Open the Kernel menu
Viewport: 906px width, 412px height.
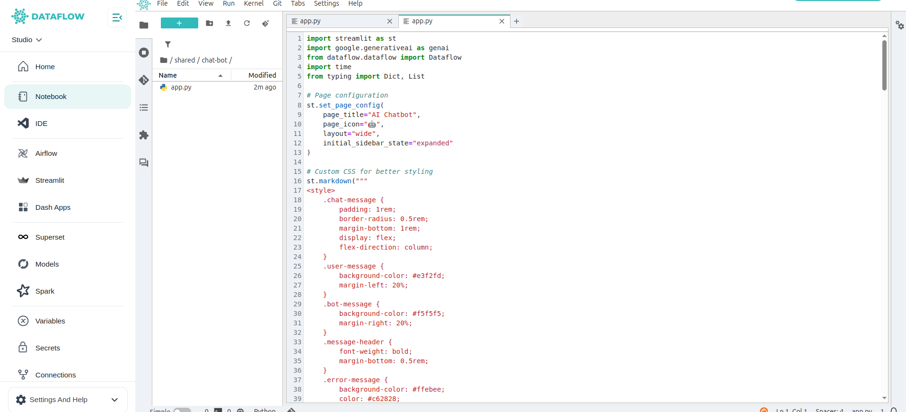click(254, 4)
